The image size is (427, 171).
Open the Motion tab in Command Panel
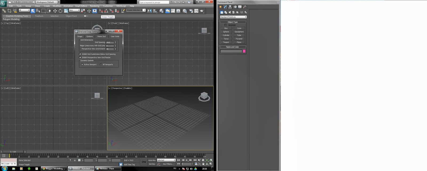pos(235,7)
